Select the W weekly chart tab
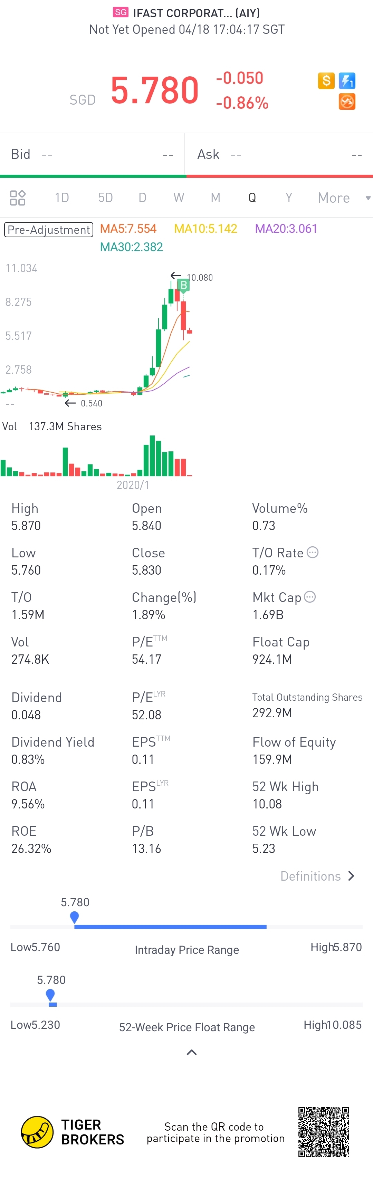This screenshot has height=1198, width=373. click(179, 198)
